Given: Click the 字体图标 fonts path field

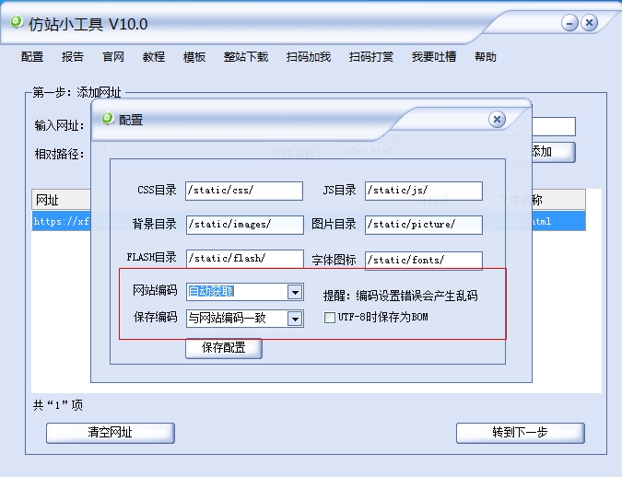Looking at the screenshot, I should 424,261.
